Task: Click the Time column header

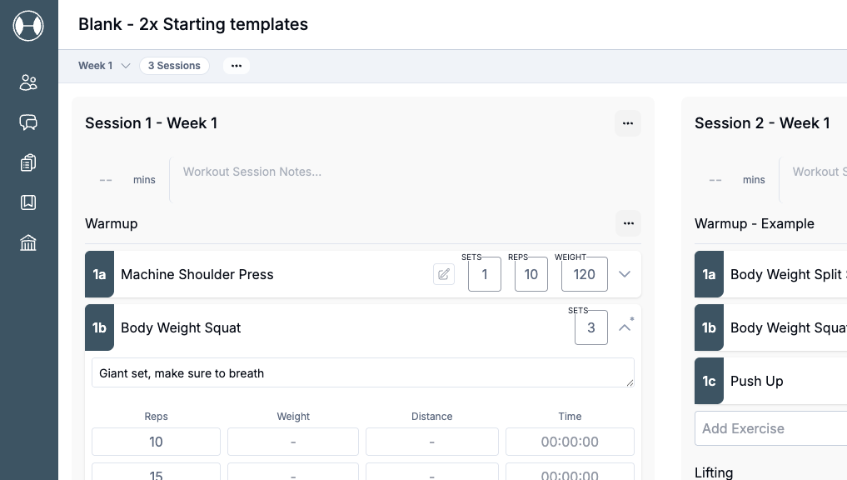Action: click(570, 416)
